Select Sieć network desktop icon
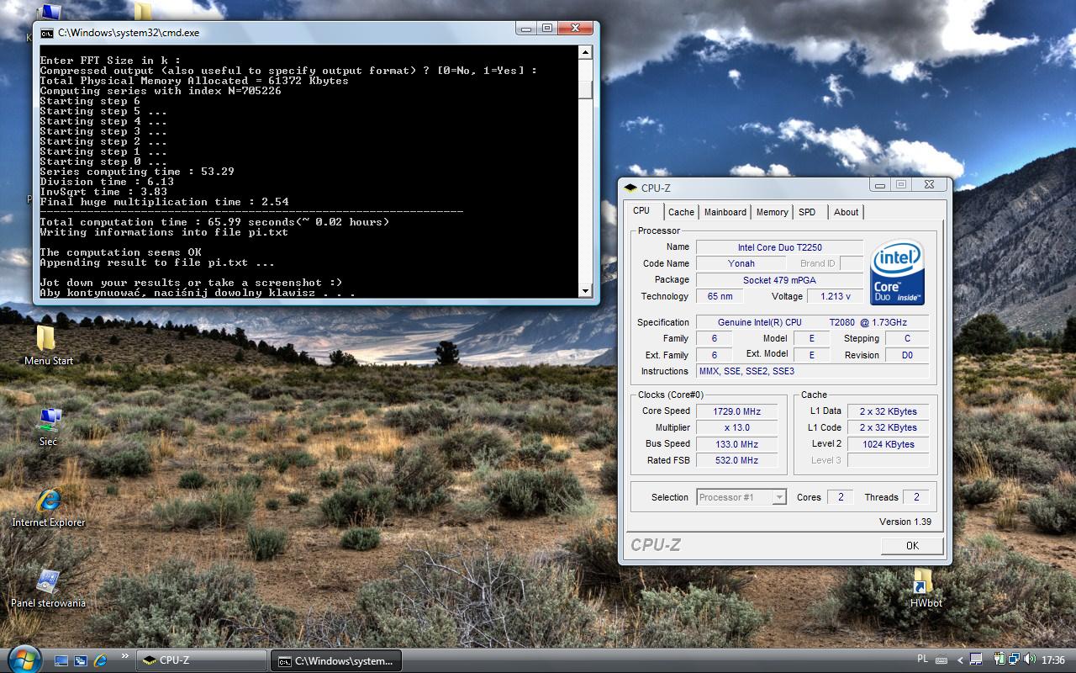The width and height of the screenshot is (1076, 673). click(x=49, y=418)
